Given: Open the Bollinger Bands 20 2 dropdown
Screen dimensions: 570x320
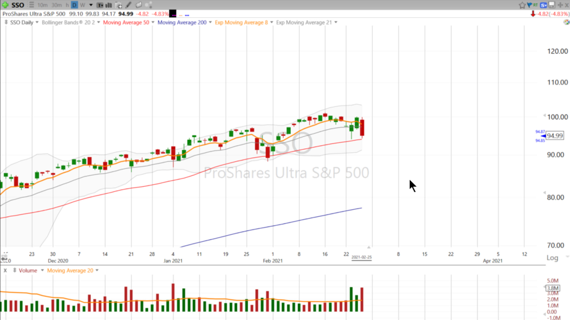Looking at the screenshot, I should coord(99,23).
